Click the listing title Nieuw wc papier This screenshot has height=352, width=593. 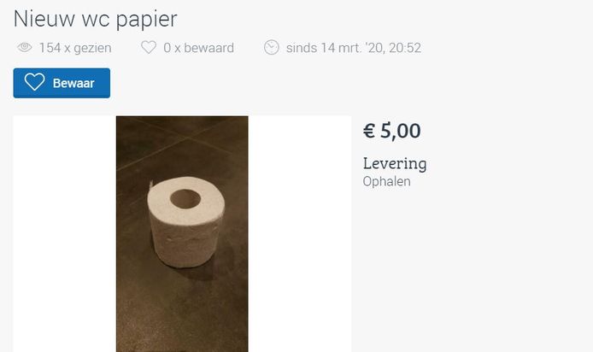[x=96, y=19]
